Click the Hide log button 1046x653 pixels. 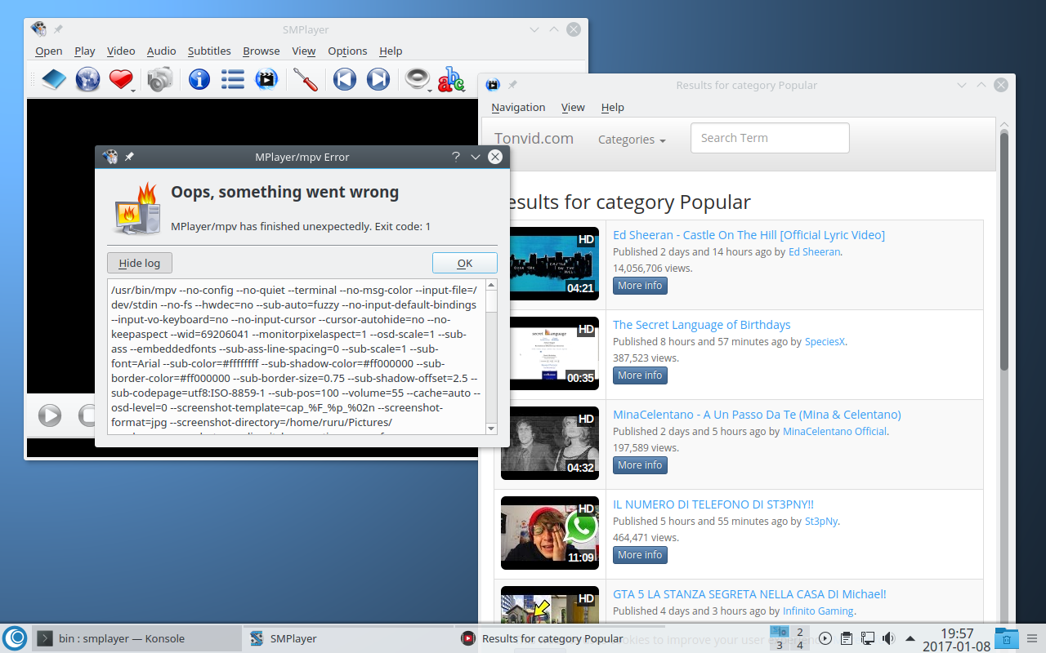coord(140,263)
